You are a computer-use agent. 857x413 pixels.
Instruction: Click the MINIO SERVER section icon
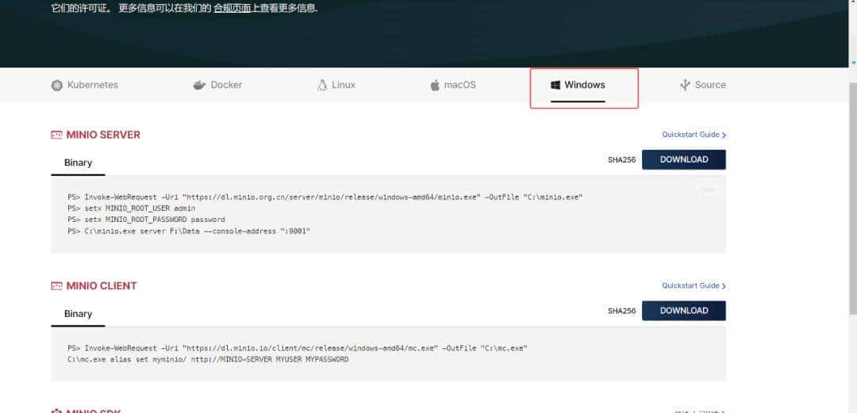(56, 135)
